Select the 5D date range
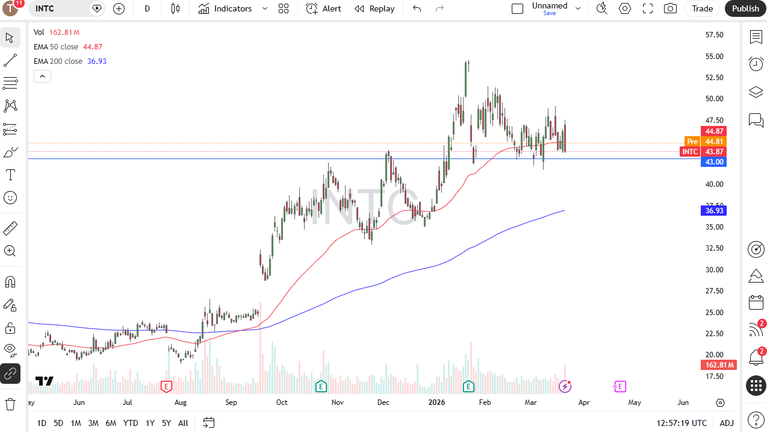The height and width of the screenshot is (432, 767). tap(58, 423)
